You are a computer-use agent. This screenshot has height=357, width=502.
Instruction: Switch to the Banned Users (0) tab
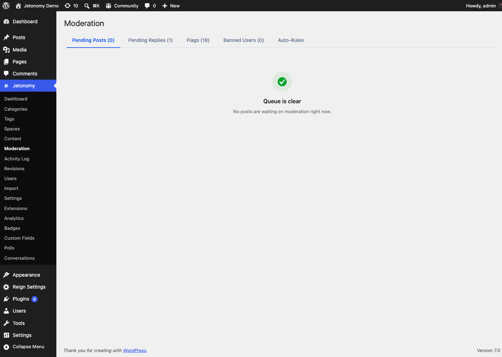click(243, 40)
